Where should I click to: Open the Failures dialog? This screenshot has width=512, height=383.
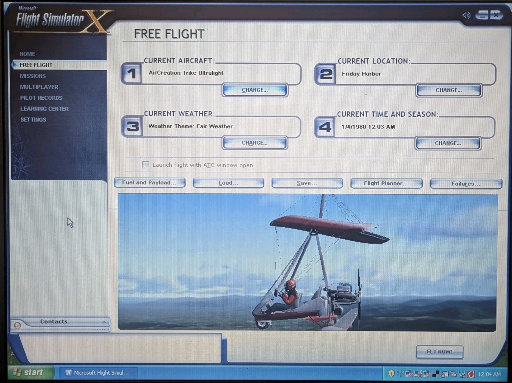(x=466, y=184)
